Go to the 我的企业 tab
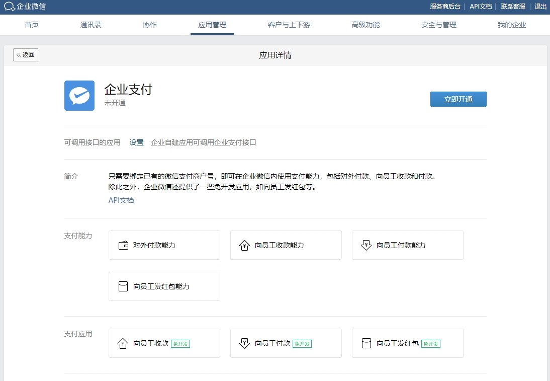 click(x=512, y=25)
